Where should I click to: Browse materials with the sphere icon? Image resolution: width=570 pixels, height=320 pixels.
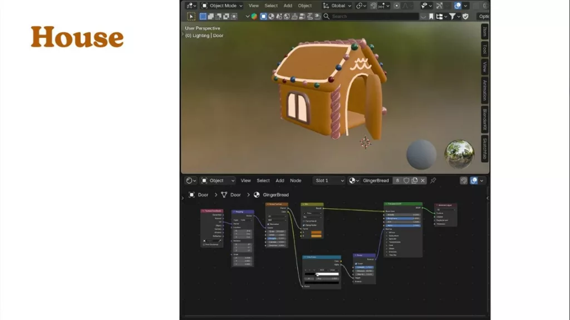353,180
